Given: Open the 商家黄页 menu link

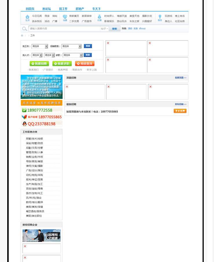Looking at the screenshot, I should (x=74, y=16).
